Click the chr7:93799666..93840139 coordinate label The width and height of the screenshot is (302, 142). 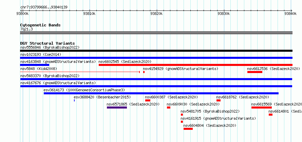[x=44, y=7]
